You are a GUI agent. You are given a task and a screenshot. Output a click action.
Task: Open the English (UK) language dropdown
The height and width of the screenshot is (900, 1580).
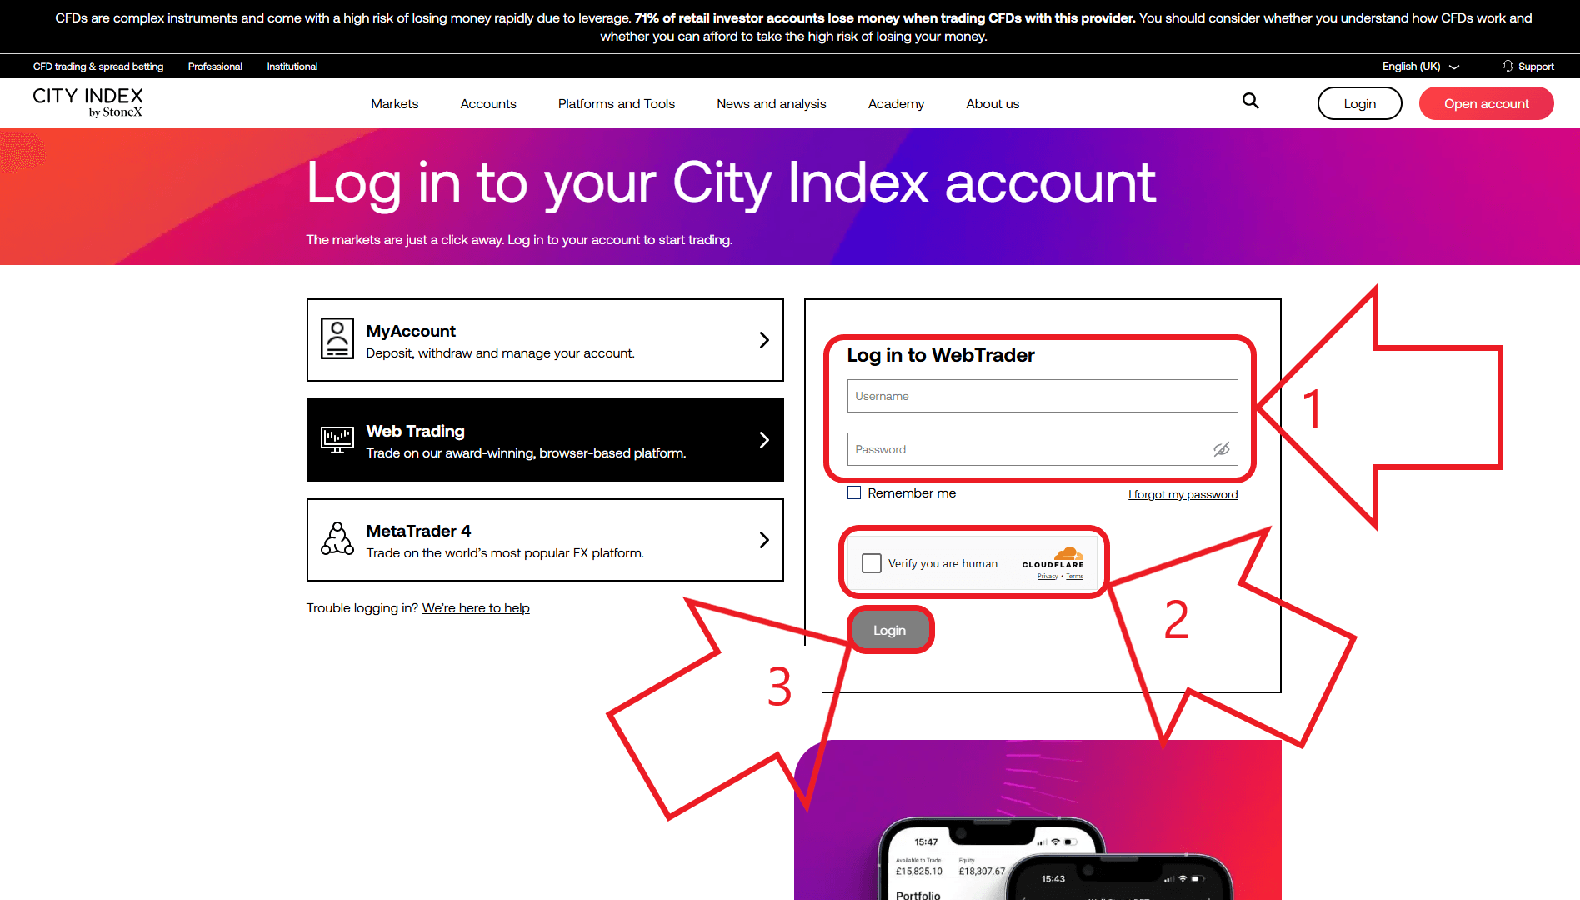point(1421,67)
